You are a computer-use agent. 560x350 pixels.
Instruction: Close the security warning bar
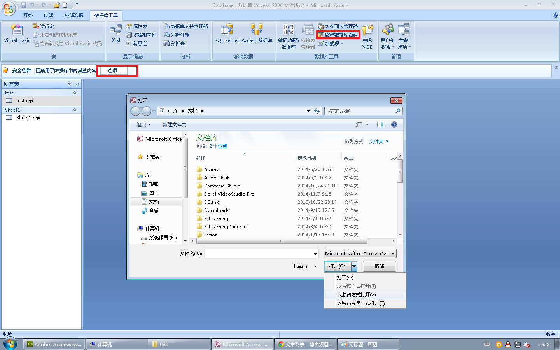(x=556, y=68)
